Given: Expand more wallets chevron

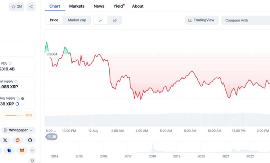Looking at the screenshot, I should coord(32,150).
